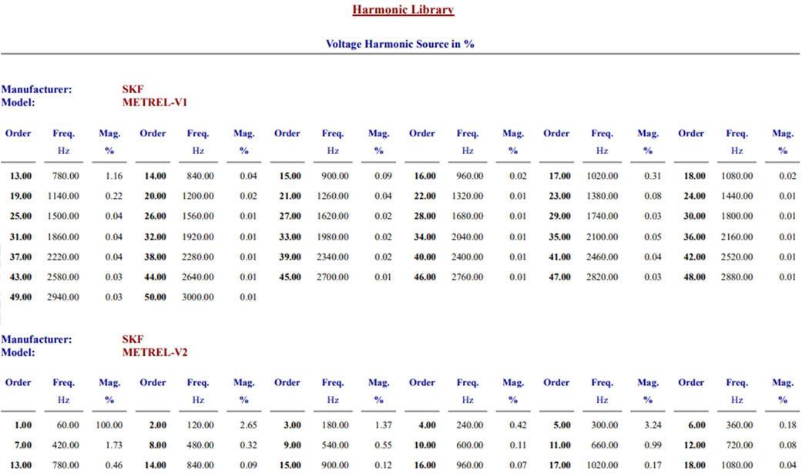
Task: Select order 43.00 cell
Action: tap(21, 277)
